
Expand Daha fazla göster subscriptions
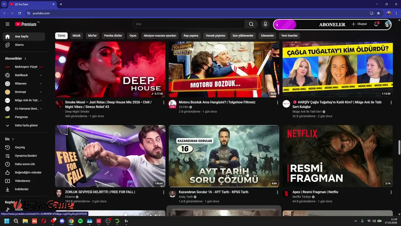[x=24, y=125]
